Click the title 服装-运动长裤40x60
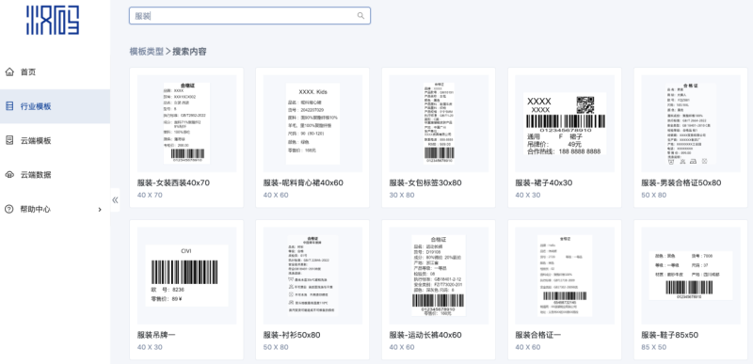The image size is (753, 364). (x=425, y=335)
